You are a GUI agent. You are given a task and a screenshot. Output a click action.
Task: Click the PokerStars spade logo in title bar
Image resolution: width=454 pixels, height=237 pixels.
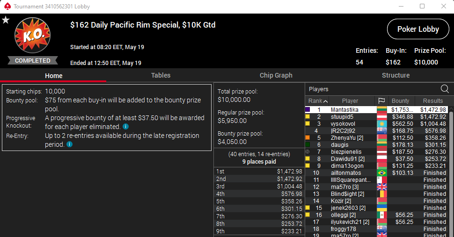(x=7, y=7)
